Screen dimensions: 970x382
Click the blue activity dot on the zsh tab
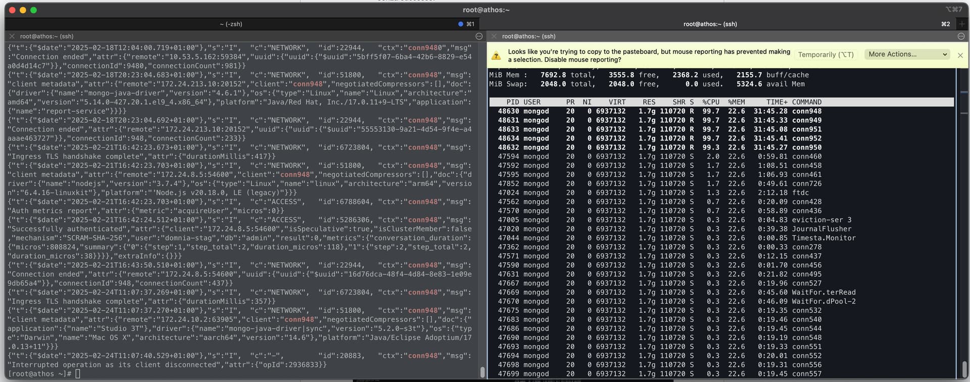coord(460,24)
